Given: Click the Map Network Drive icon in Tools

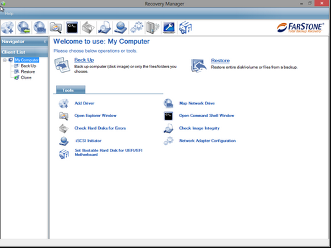Looking at the screenshot, I should click(x=168, y=103).
